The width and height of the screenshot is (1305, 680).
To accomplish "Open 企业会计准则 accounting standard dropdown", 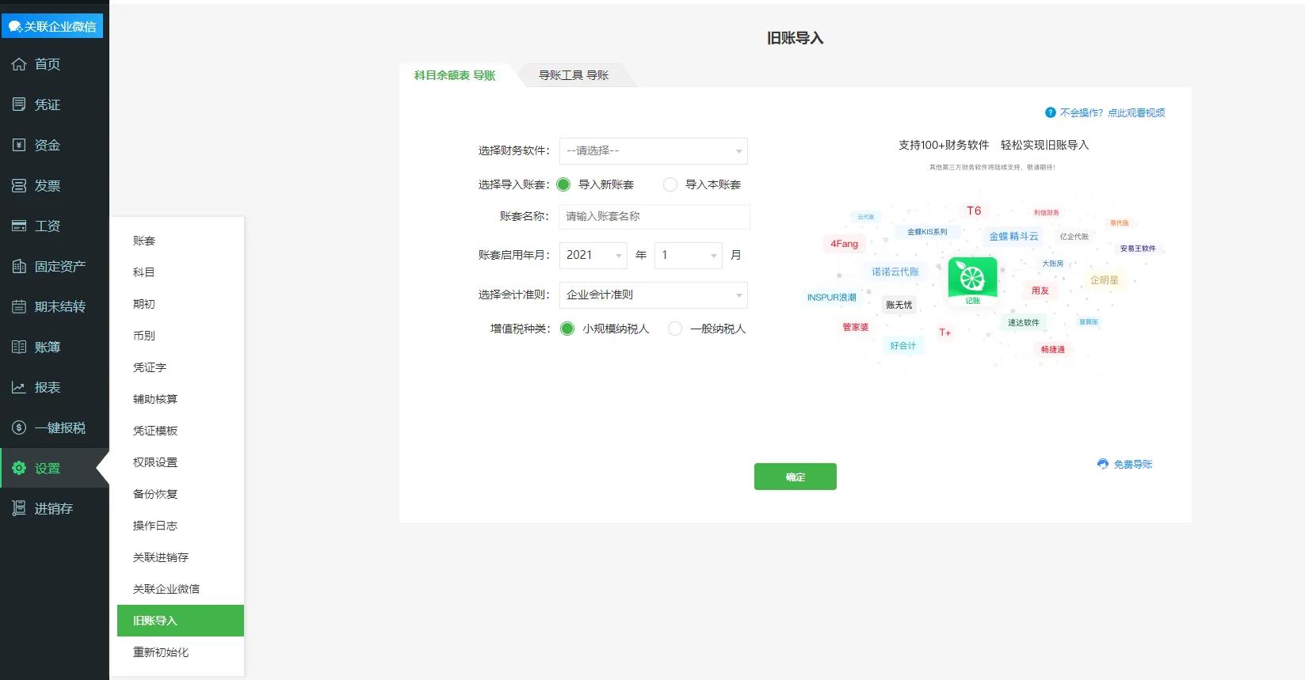I will click(x=654, y=294).
